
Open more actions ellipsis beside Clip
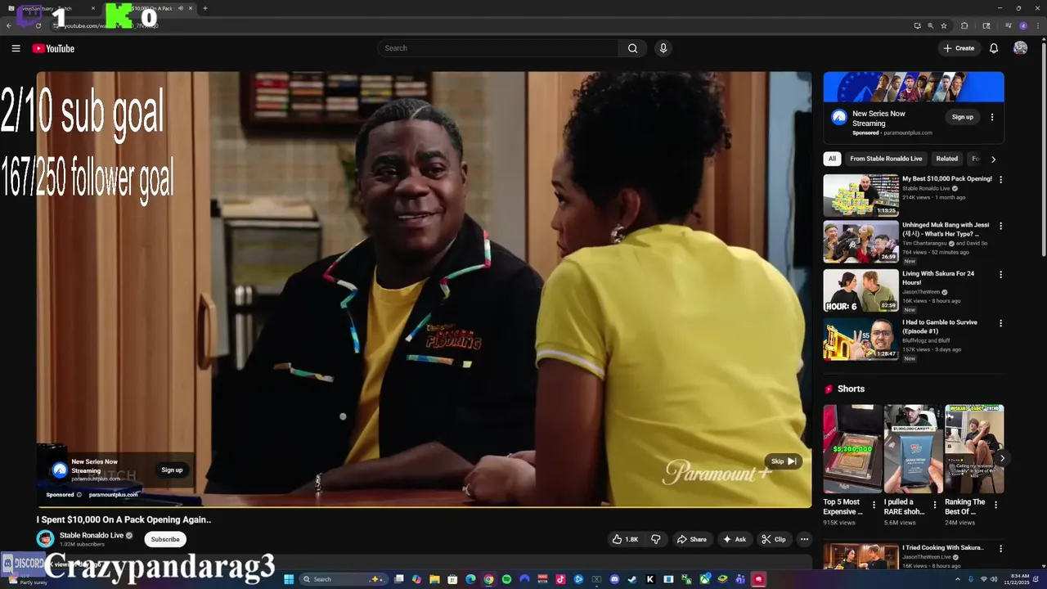804,539
